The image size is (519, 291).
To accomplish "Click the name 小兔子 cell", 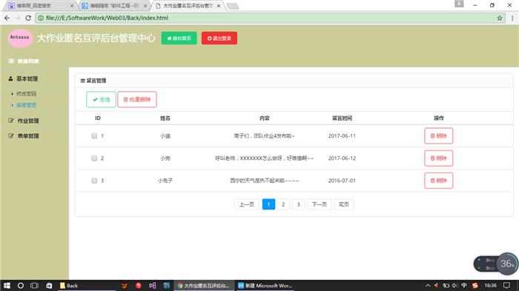I will tap(165, 181).
